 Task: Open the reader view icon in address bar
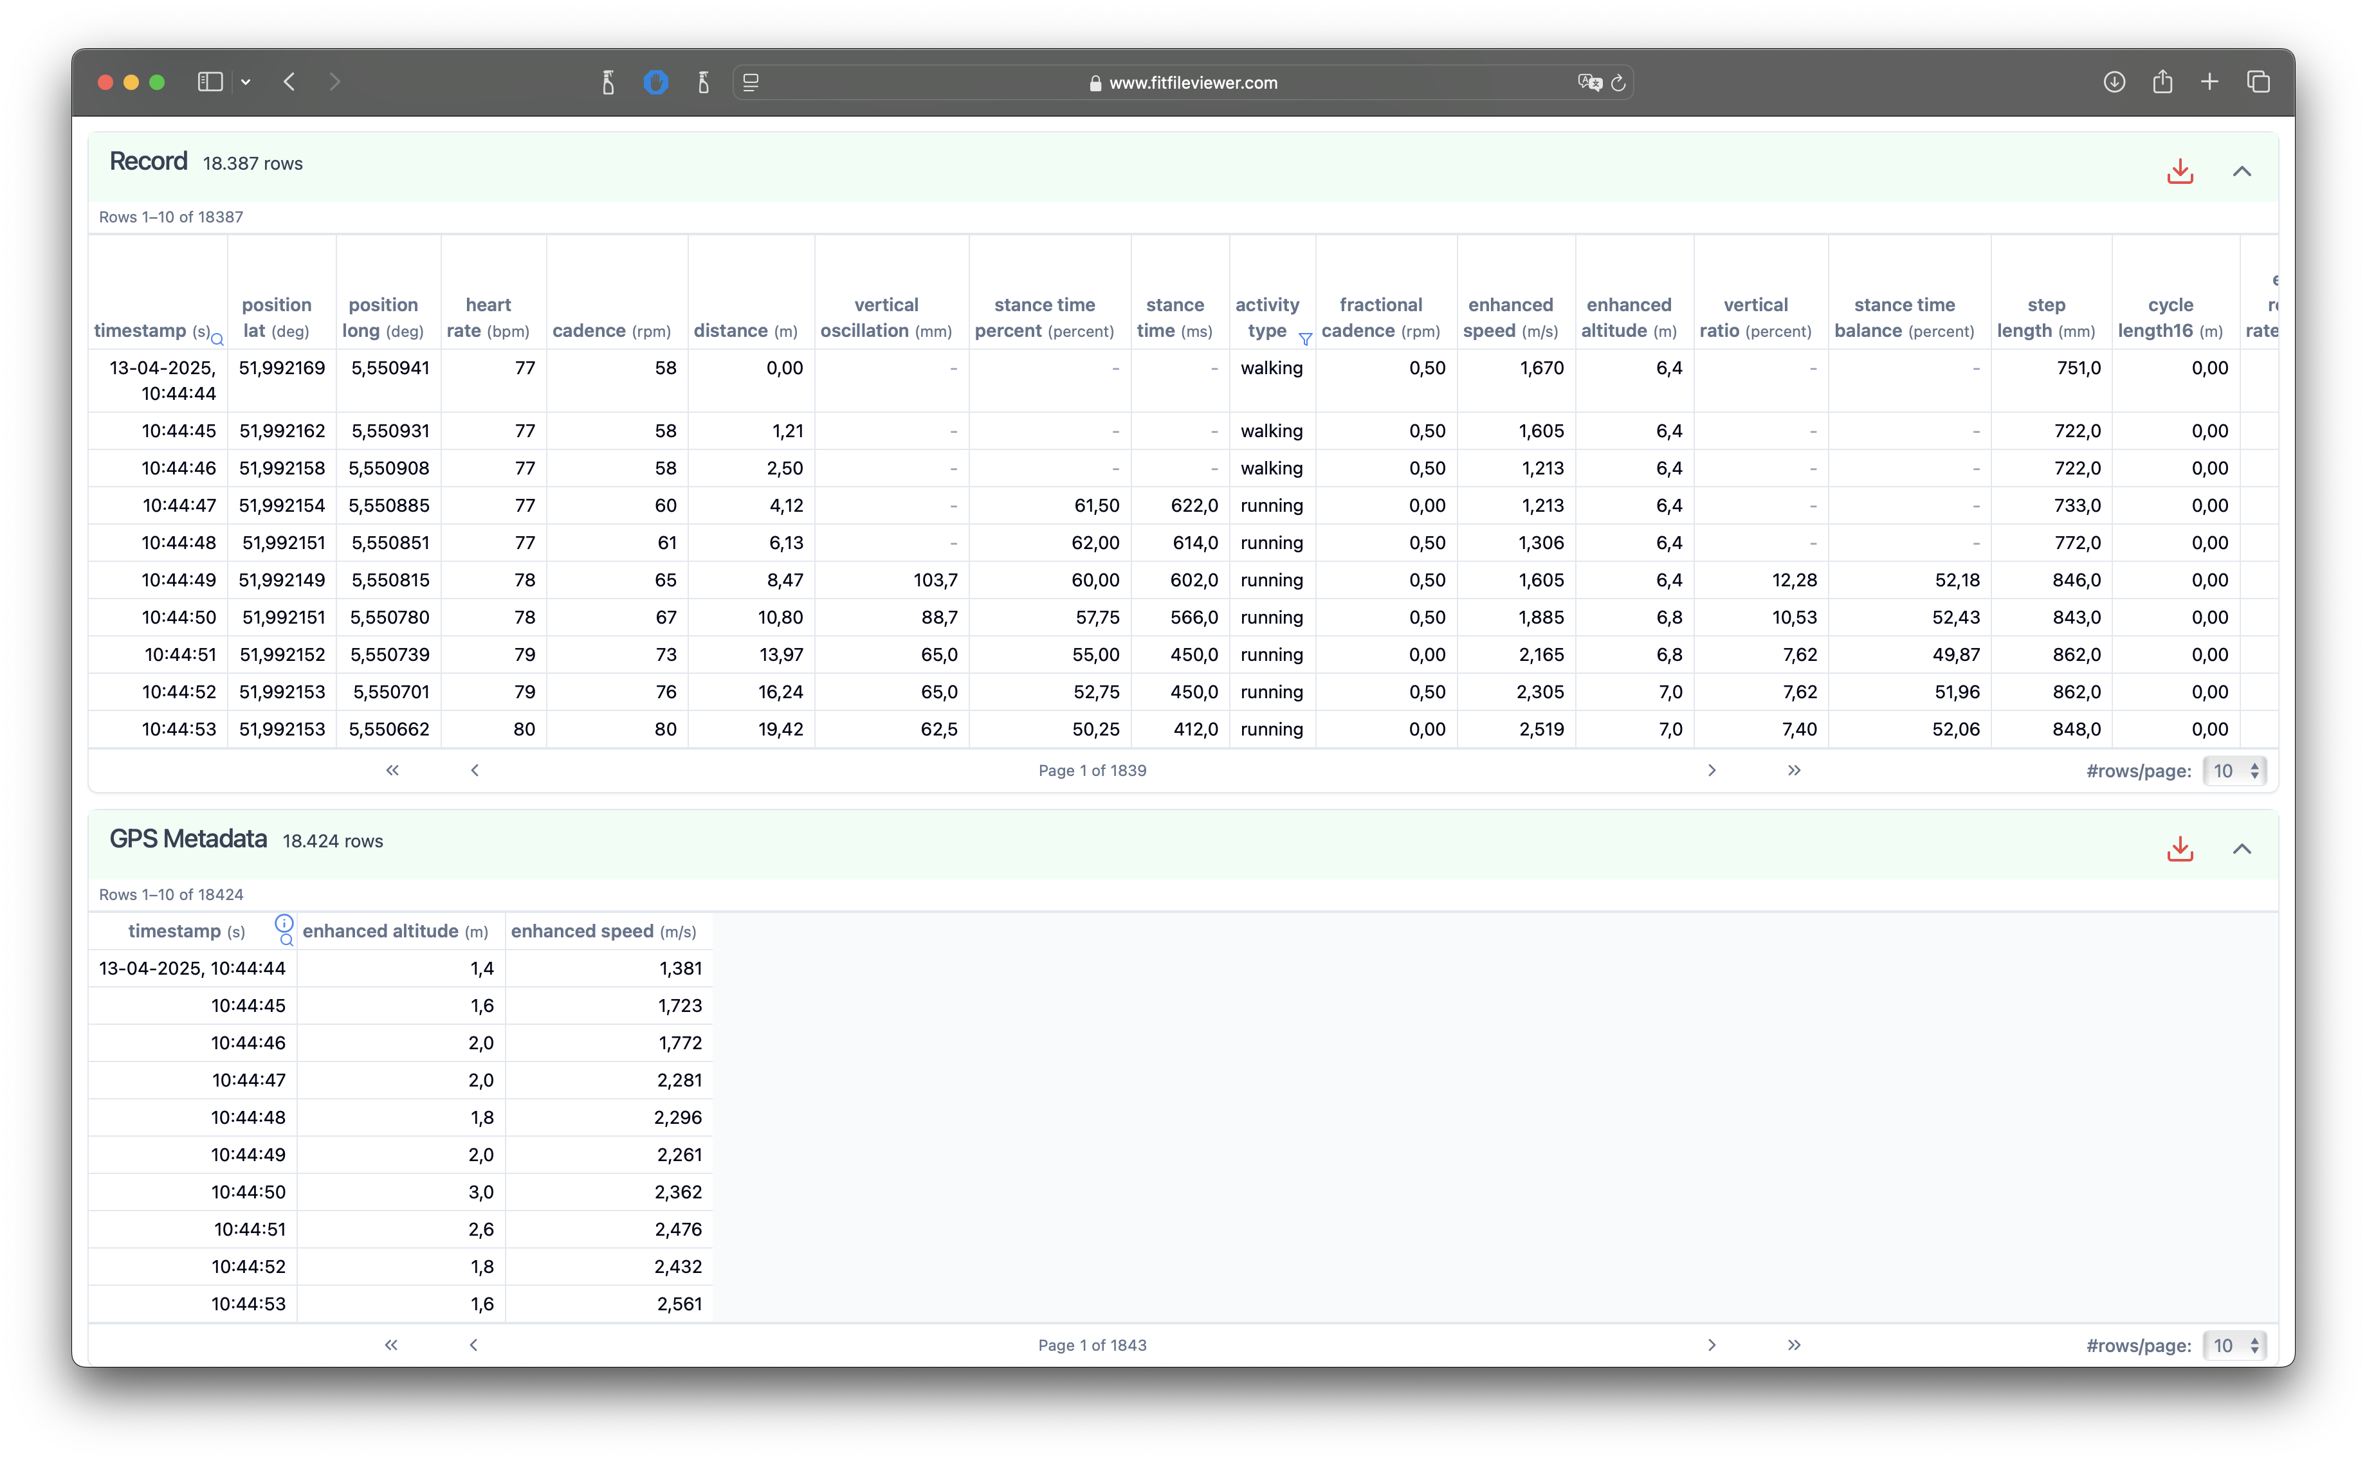coord(751,82)
